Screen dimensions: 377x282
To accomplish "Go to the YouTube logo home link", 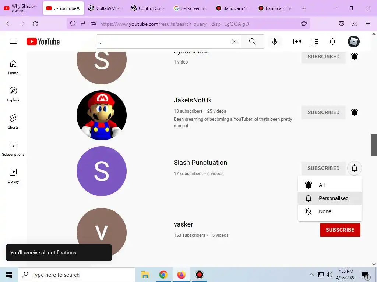I will (x=43, y=41).
